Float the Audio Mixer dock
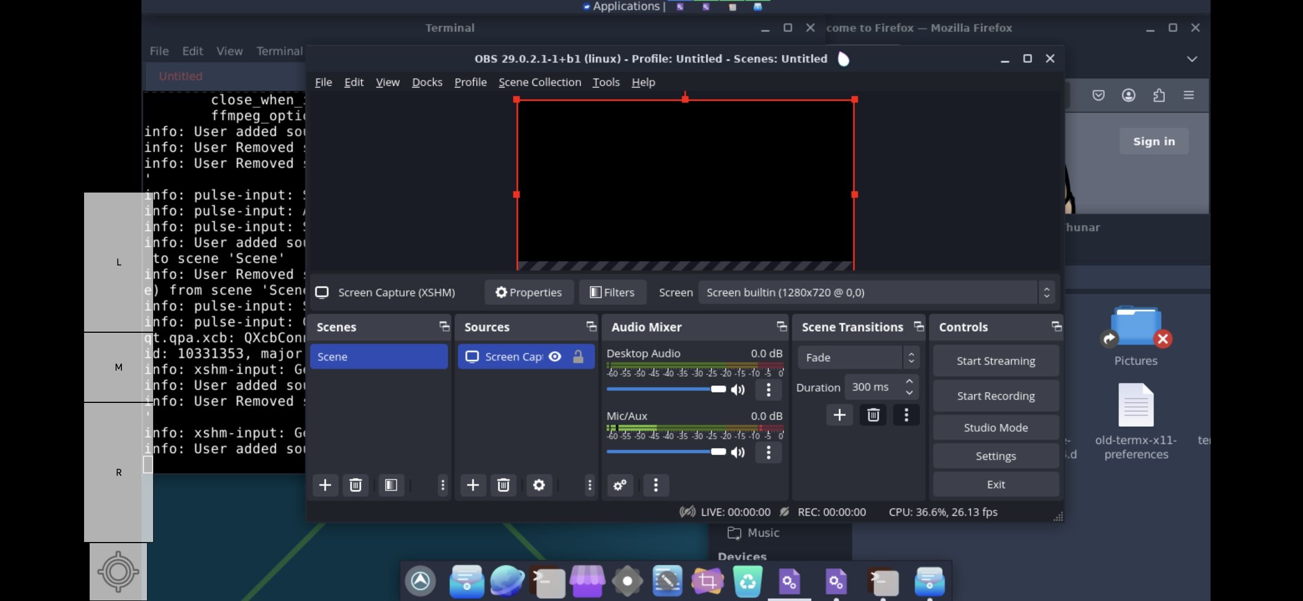Viewport: 1303px width, 601px height. (782, 327)
